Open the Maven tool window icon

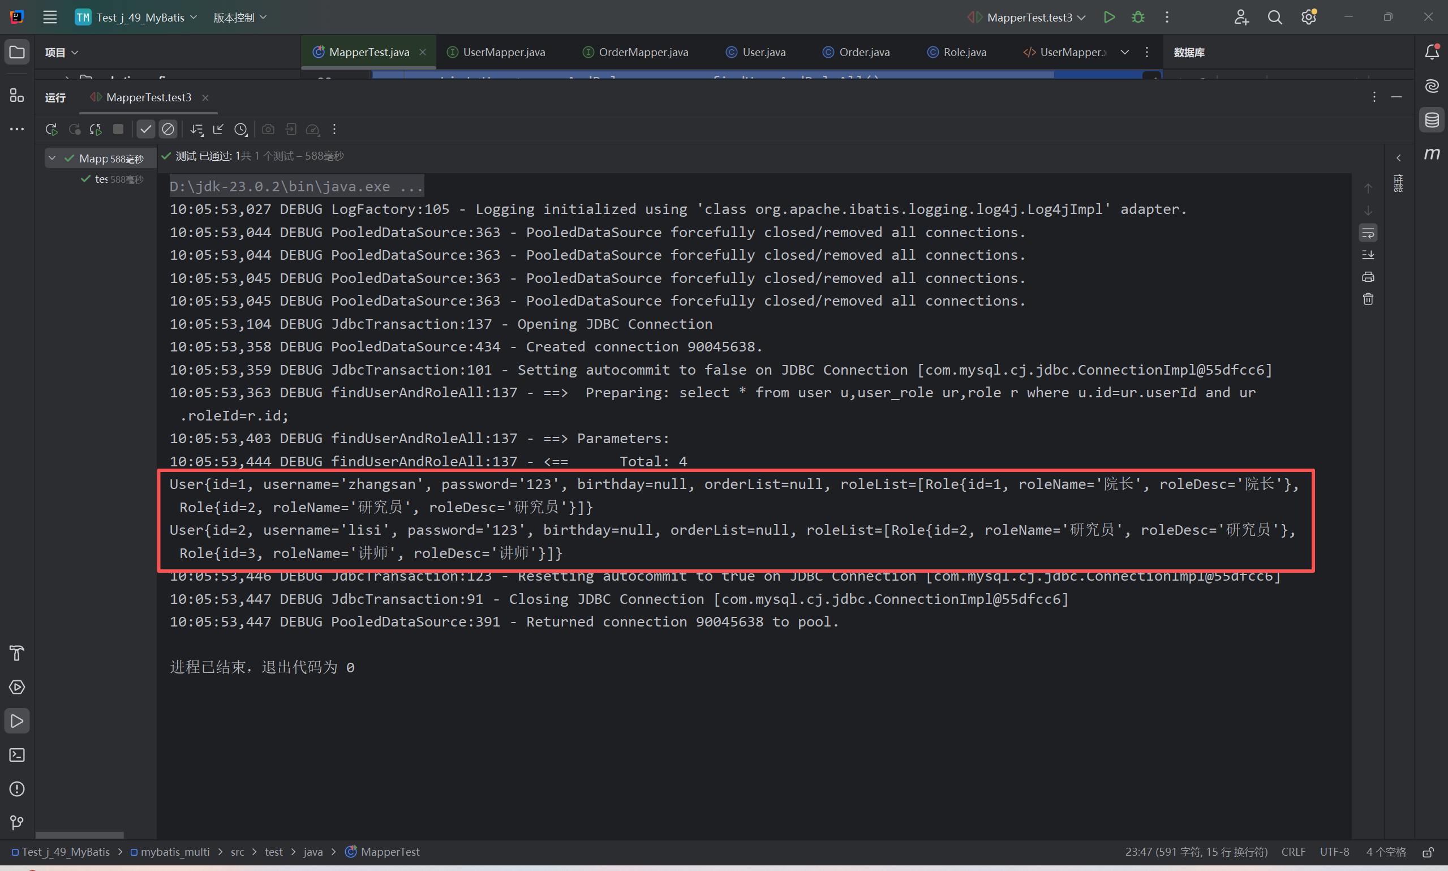point(1432,154)
